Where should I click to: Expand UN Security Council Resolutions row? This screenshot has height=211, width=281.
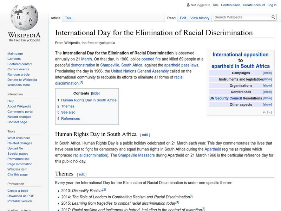pos(267,98)
